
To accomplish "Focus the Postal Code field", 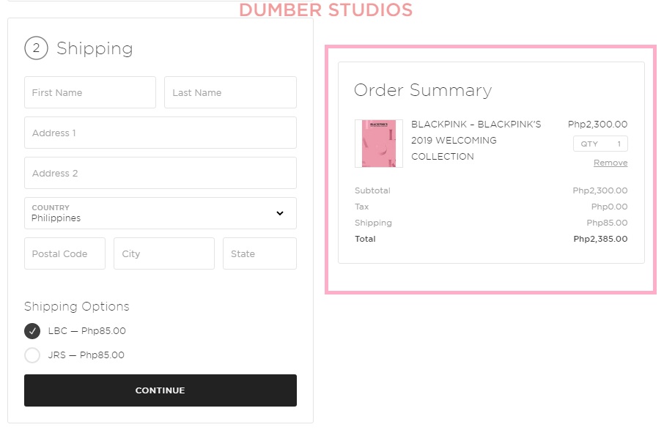I will [64, 253].
